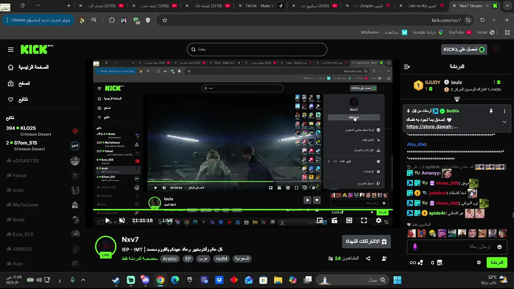Select the Arabic tag chip
514x289 pixels.
tap(170, 259)
